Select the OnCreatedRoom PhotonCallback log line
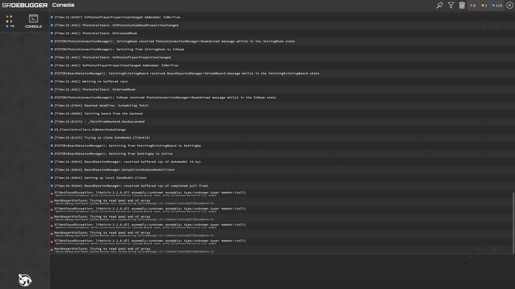 281,33
